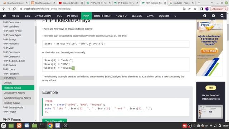This screenshot has height=129, width=229.
Task: Open the screenshot camera taskbar icon
Action: [x=27, y=125]
